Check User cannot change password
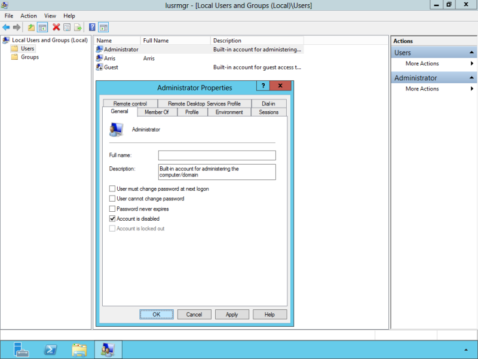The height and width of the screenshot is (359, 478). 112,199
